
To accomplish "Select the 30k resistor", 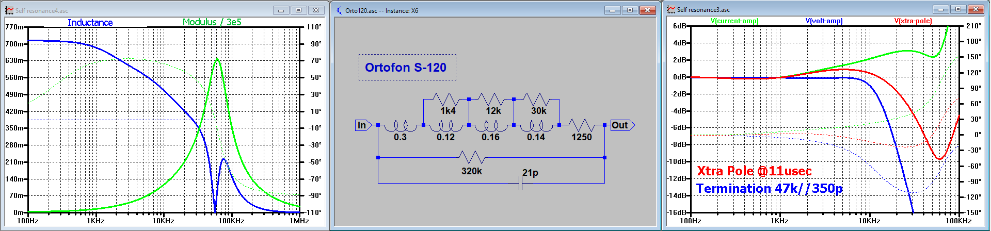I will [x=536, y=98].
